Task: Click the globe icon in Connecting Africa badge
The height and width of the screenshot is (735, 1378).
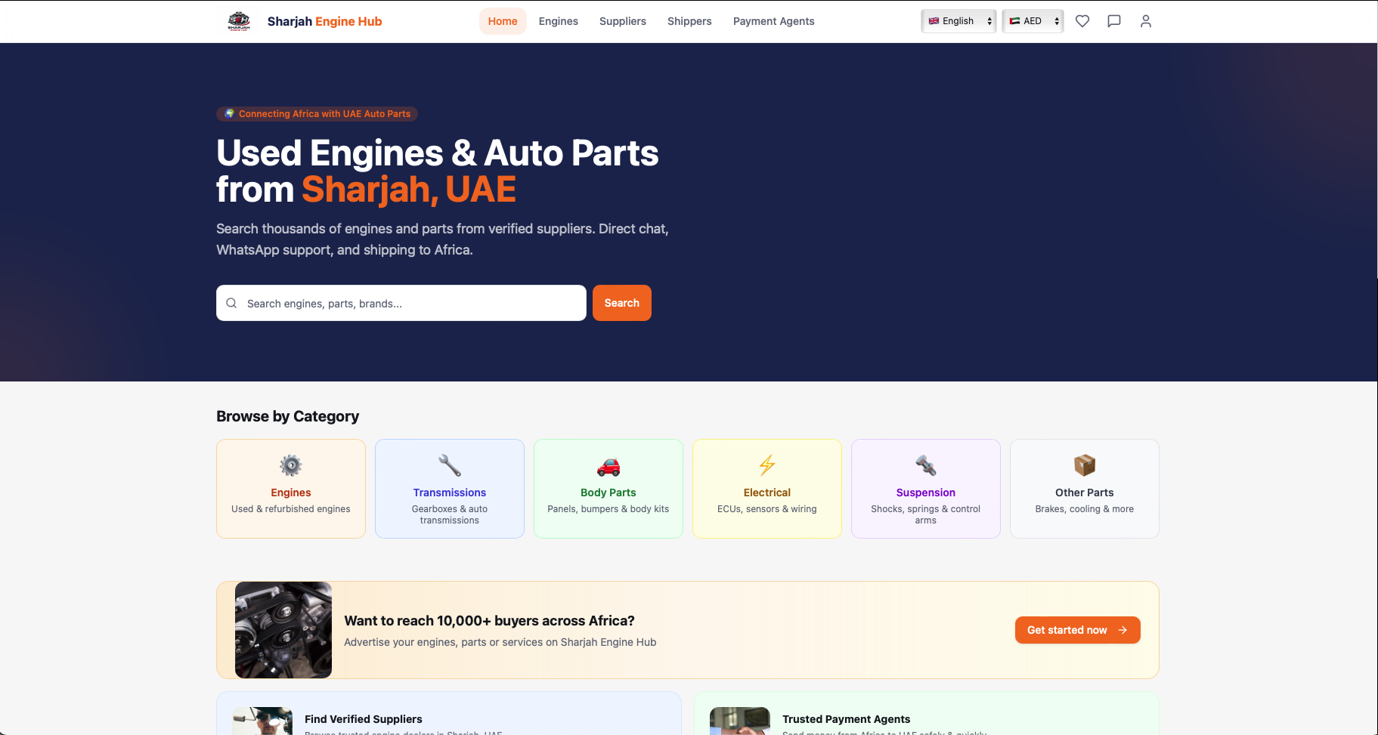Action: (230, 113)
